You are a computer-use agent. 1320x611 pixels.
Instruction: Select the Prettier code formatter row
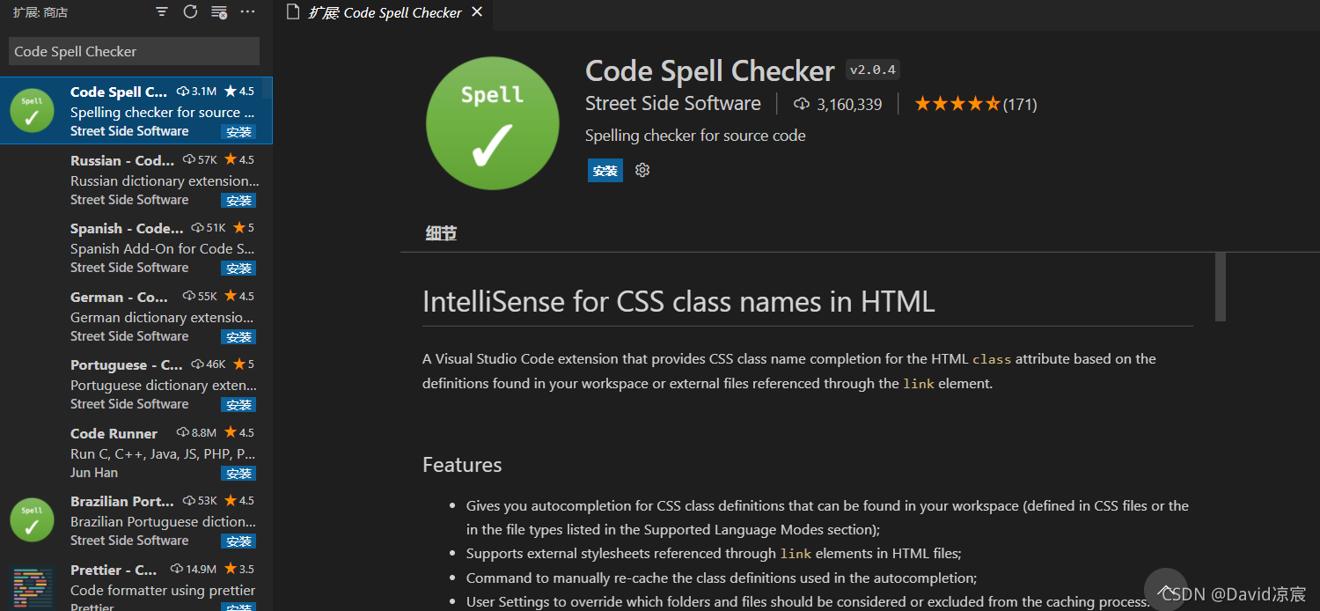[136, 583]
